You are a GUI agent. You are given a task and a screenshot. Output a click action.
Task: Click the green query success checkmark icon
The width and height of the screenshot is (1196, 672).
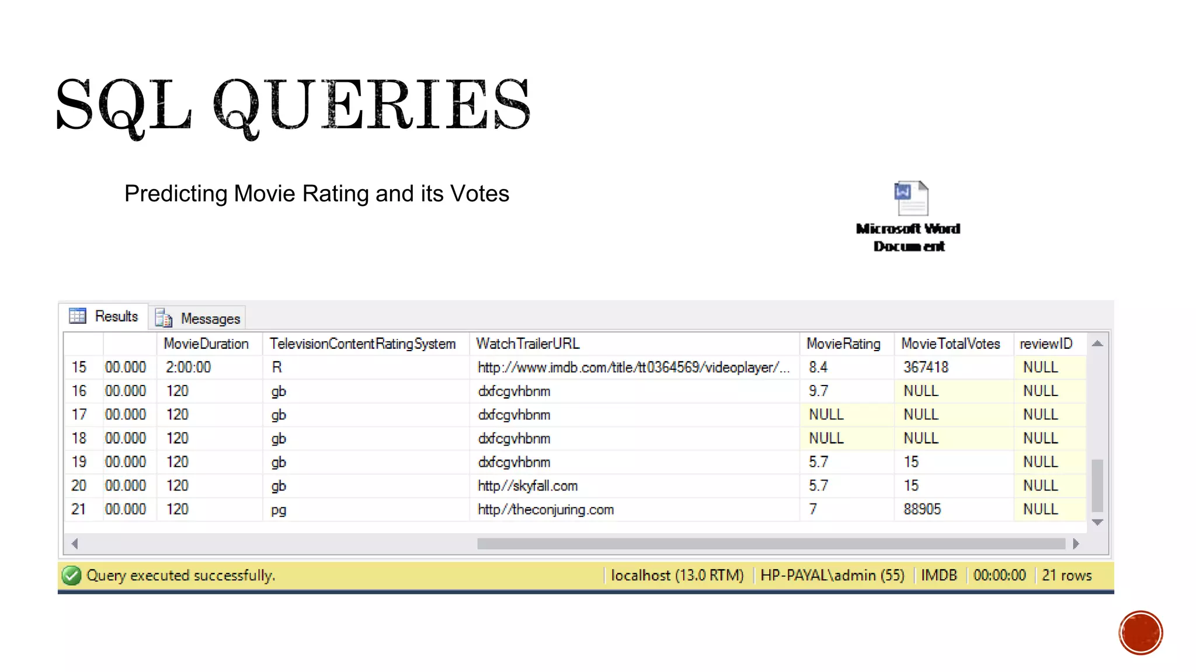pyautogui.click(x=71, y=576)
